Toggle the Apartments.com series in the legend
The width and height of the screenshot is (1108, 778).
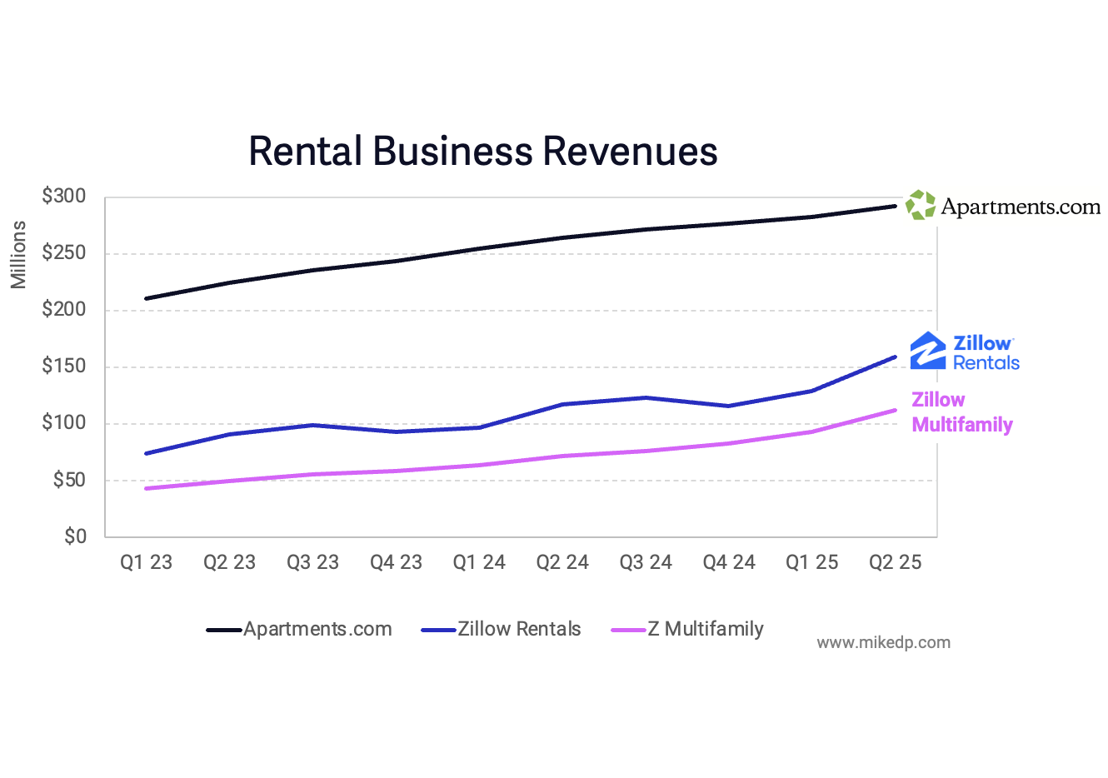pos(318,629)
